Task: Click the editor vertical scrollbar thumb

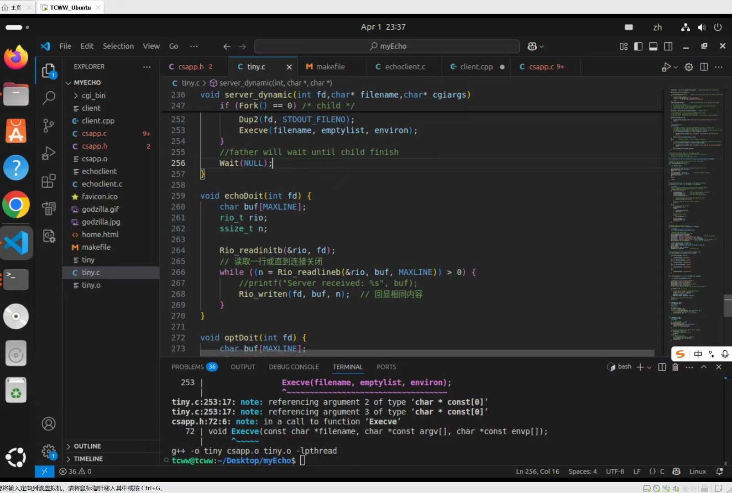Action: [727, 306]
